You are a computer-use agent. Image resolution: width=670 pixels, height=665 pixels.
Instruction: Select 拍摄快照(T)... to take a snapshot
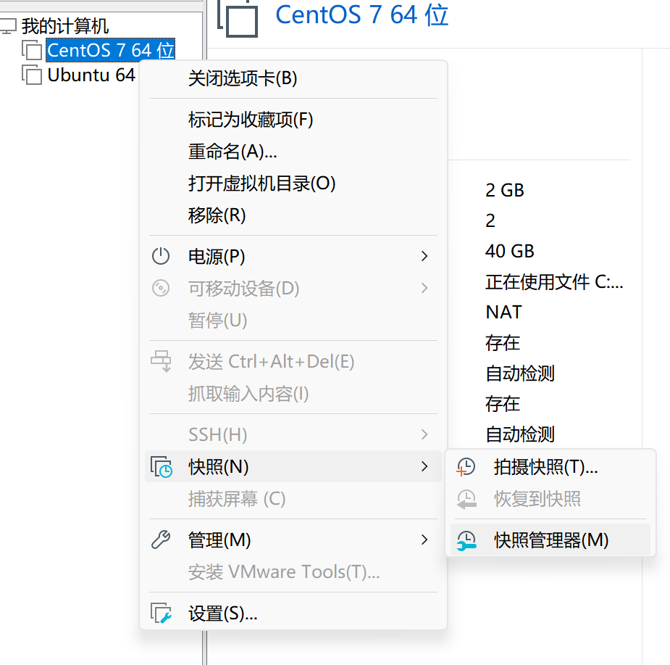(545, 467)
